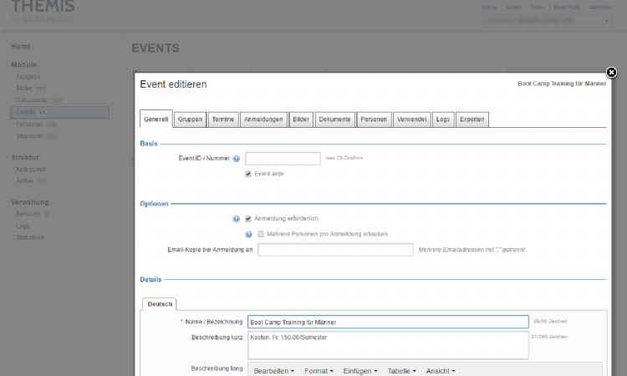Focus the Email-Kopie bei Anmeldung field
Viewport: 627px width, 376px height.
click(335, 250)
